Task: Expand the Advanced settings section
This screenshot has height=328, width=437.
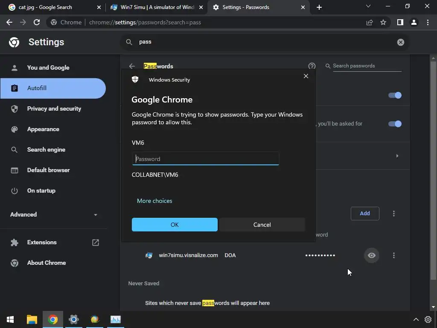Action: tap(53, 214)
